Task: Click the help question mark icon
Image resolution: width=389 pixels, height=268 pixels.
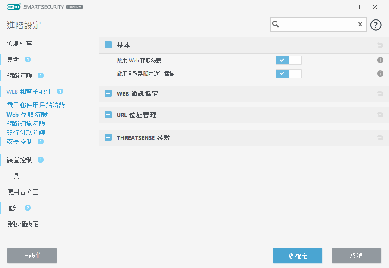Action: click(x=376, y=25)
